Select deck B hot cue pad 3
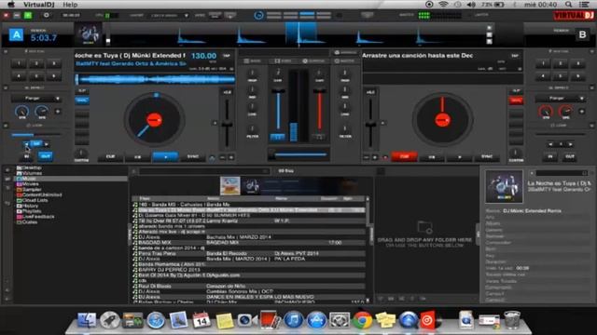The image size is (597, 335). click(x=578, y=63)
